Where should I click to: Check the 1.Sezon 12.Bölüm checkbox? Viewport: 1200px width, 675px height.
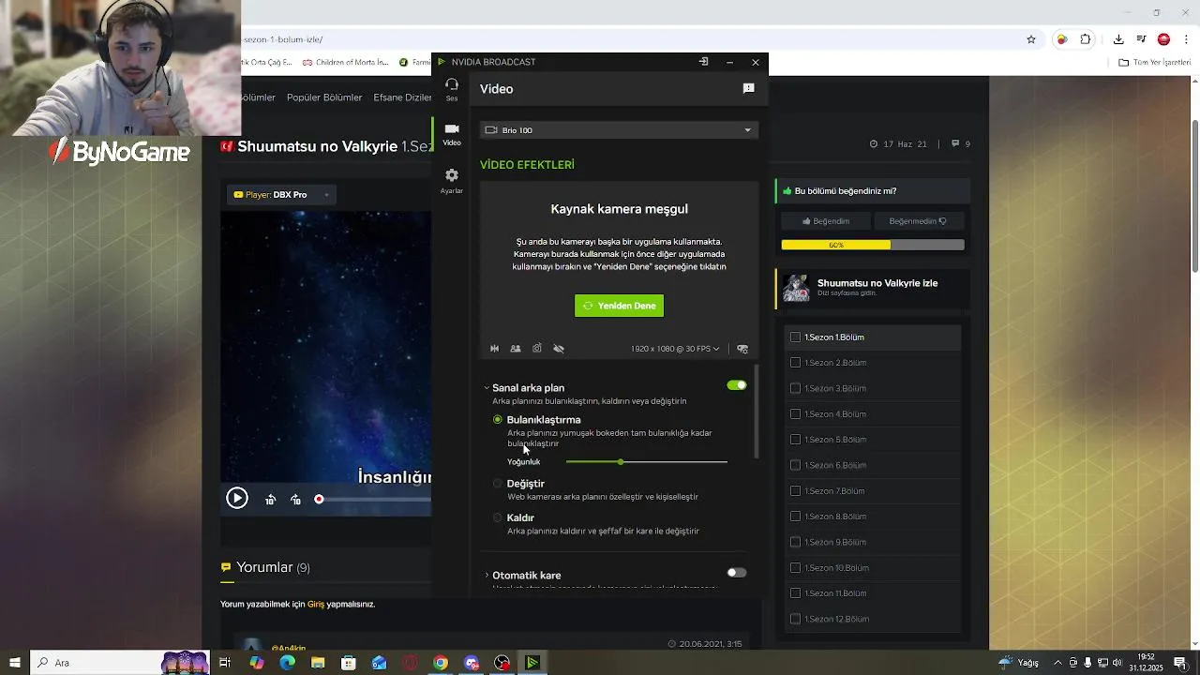point(795,619)
